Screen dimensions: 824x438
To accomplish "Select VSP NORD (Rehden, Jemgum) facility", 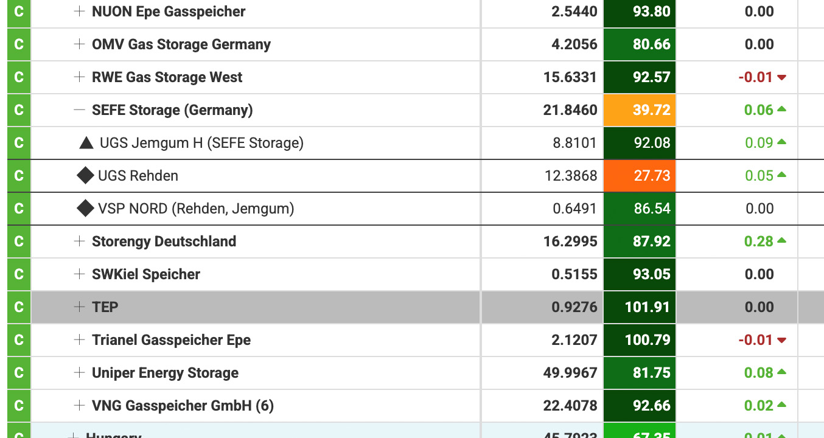I will click(196, 209).
